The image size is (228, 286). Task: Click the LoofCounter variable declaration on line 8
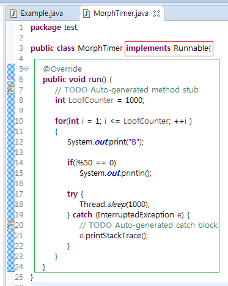point(91,100)
